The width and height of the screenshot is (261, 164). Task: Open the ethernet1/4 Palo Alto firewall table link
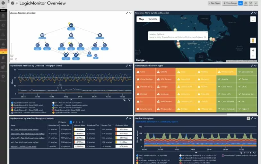(28, 134)
